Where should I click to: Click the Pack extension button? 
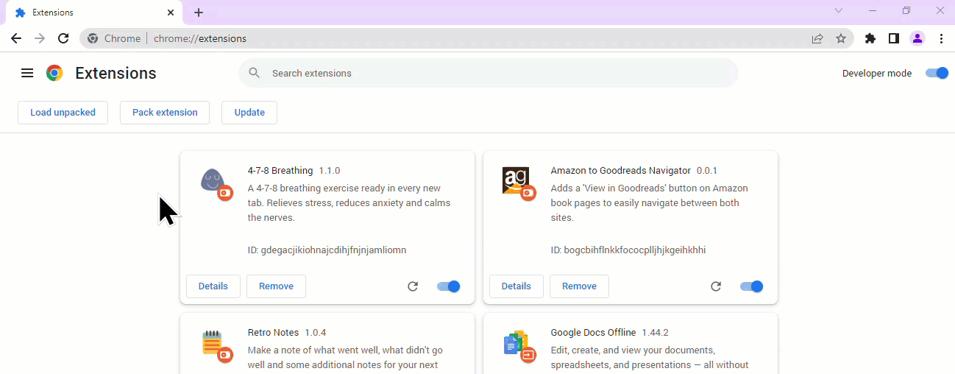coord(165,113)
